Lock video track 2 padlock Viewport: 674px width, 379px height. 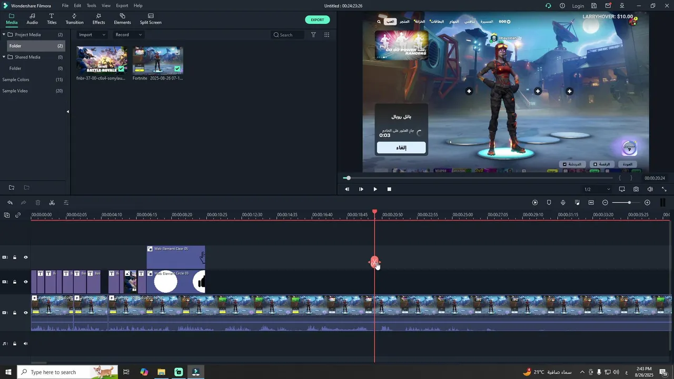click(x=15, y=282)
